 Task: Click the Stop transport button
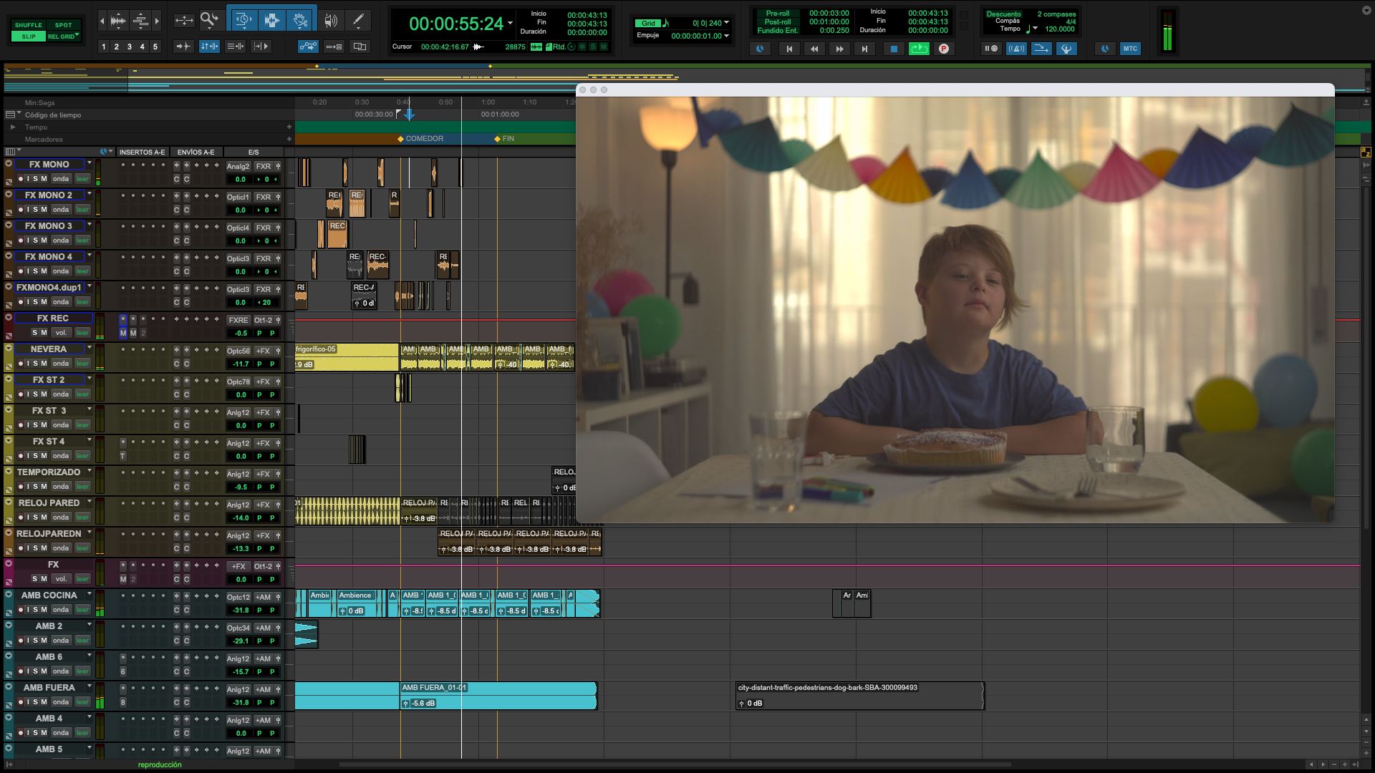[893, 49]
